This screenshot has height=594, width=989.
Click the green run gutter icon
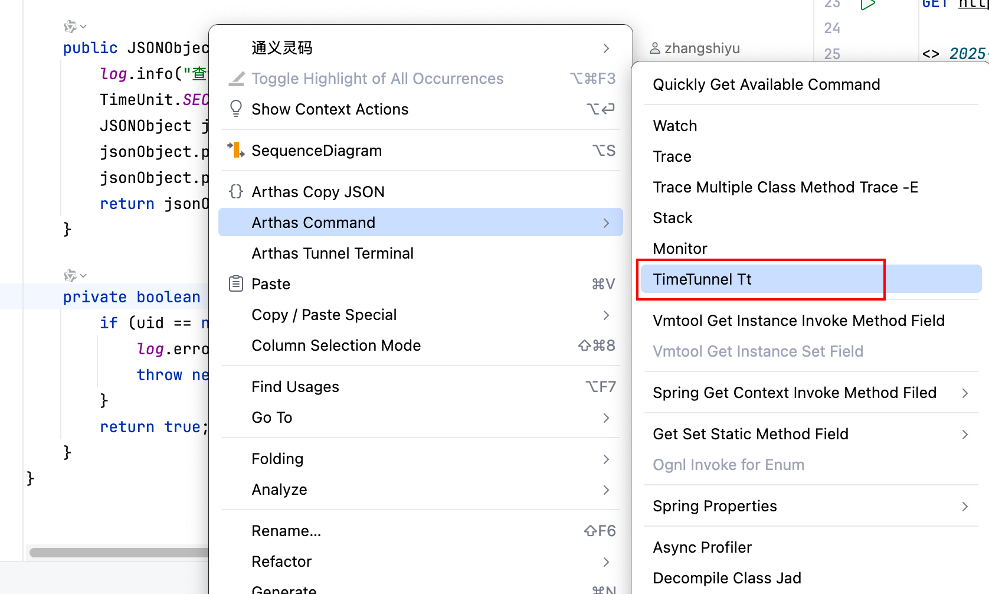coord(867,5)
